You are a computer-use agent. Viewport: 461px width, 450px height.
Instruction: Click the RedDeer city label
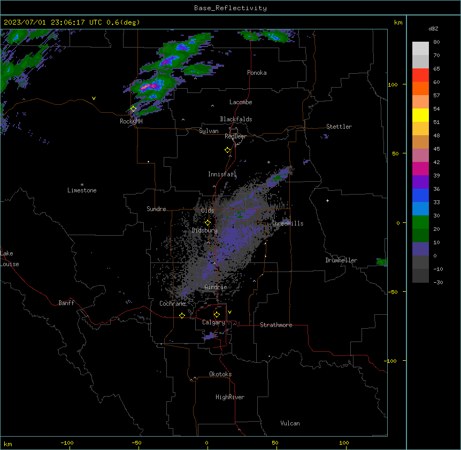pyautogui.click(x=235, y=136)
